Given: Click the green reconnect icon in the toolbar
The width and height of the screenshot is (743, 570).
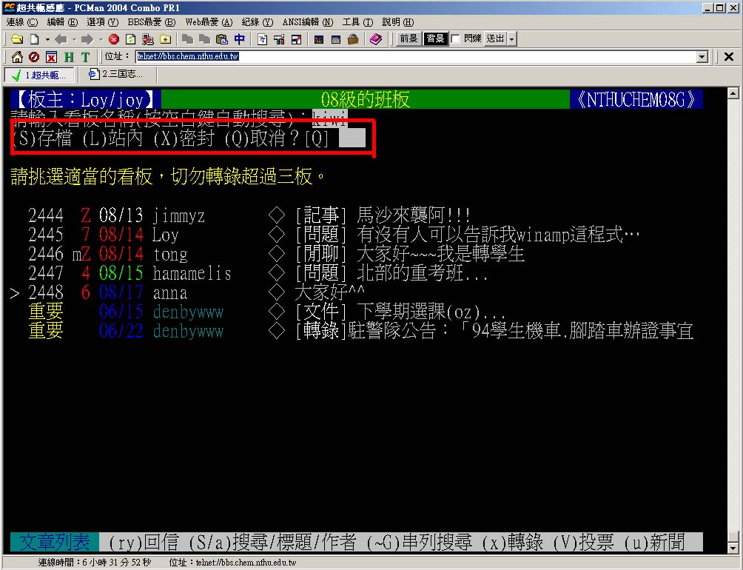Looking at the screenshot, I should pyautogui.click(x=130, y=39).
